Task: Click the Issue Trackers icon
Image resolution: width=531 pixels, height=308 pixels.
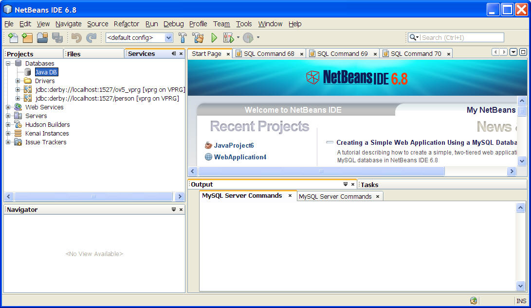Action: 18,142
